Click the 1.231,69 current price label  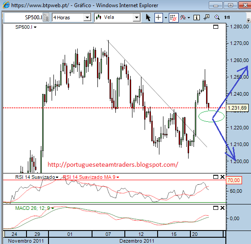[x=237, y=108]
